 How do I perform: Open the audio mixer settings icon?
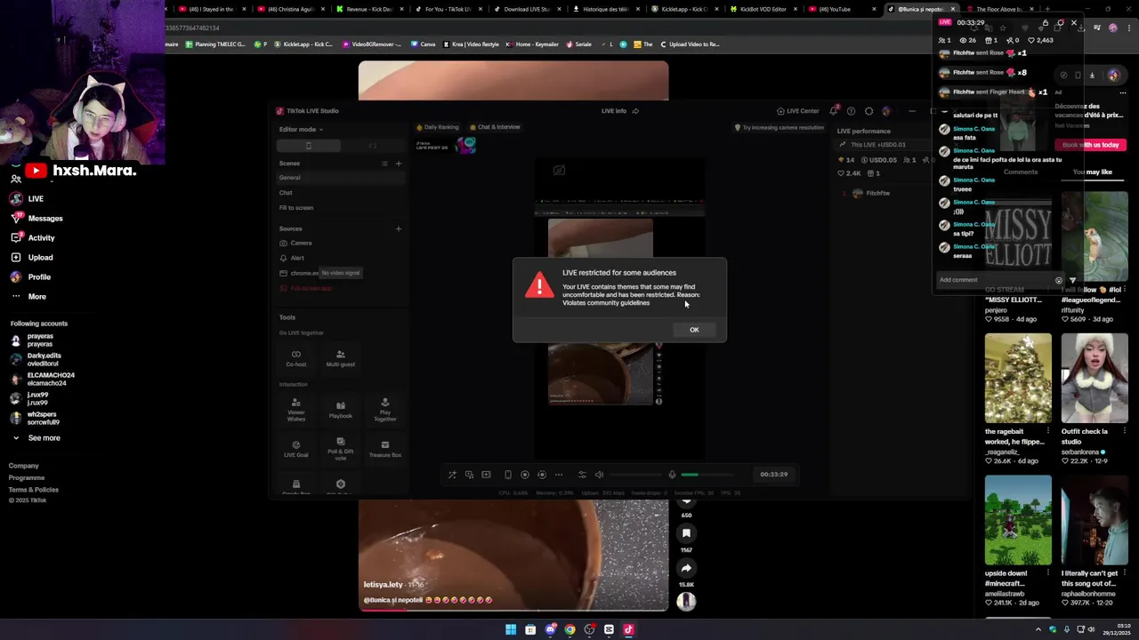point(582,475)
